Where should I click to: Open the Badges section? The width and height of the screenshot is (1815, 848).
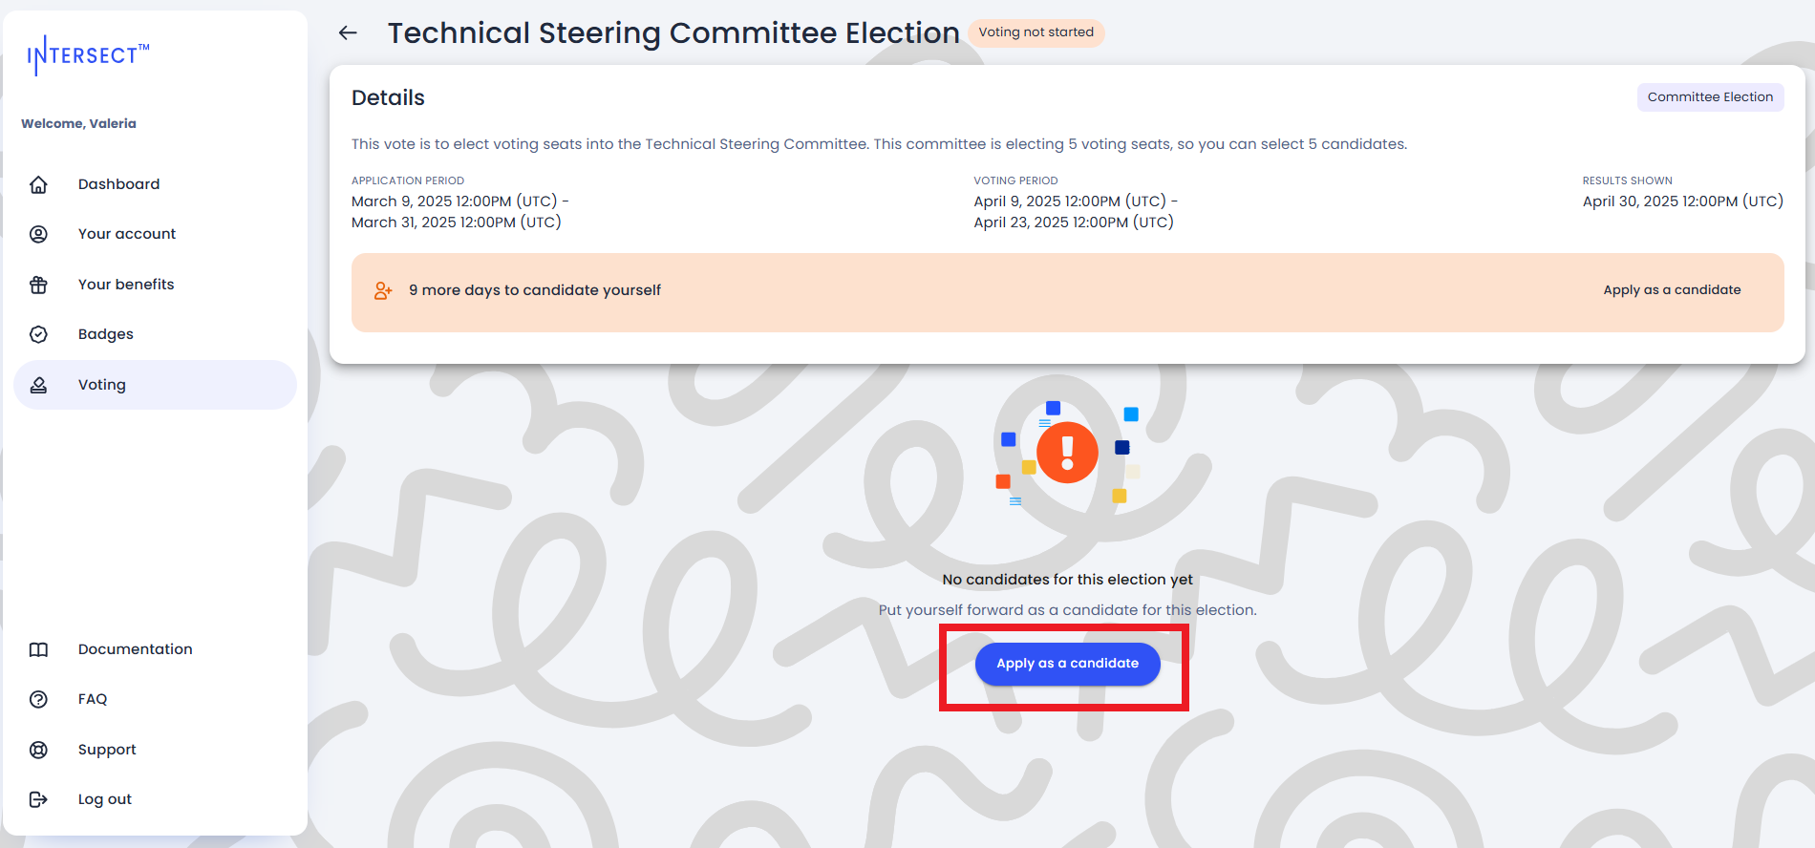tap(105, 334)
